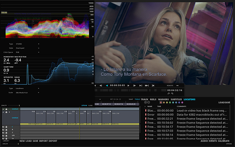The image size is (235, 147).
Task: Open the Style Overlayed dropdown
Action: coord(39,48)
